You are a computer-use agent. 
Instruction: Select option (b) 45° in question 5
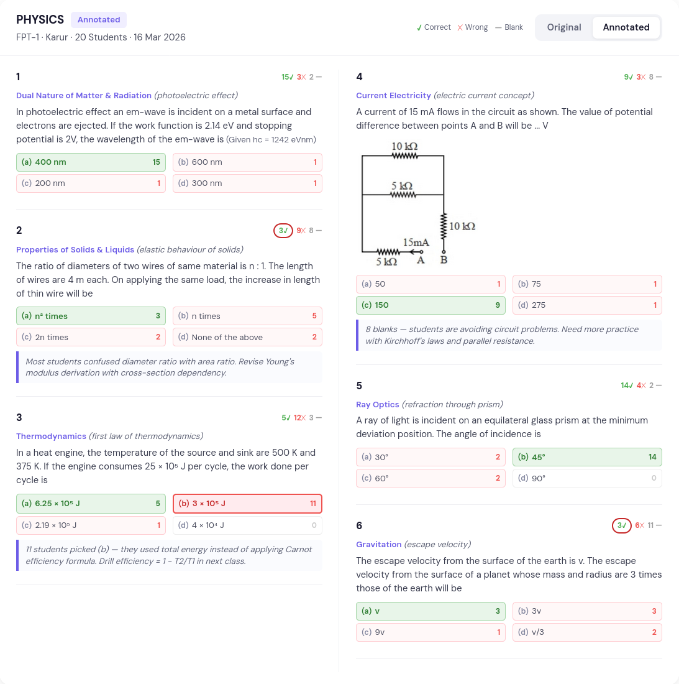(587, 457)
